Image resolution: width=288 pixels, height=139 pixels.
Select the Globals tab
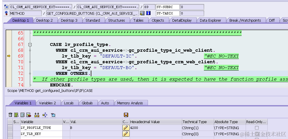pyautogui.click(x=87, y=103)
